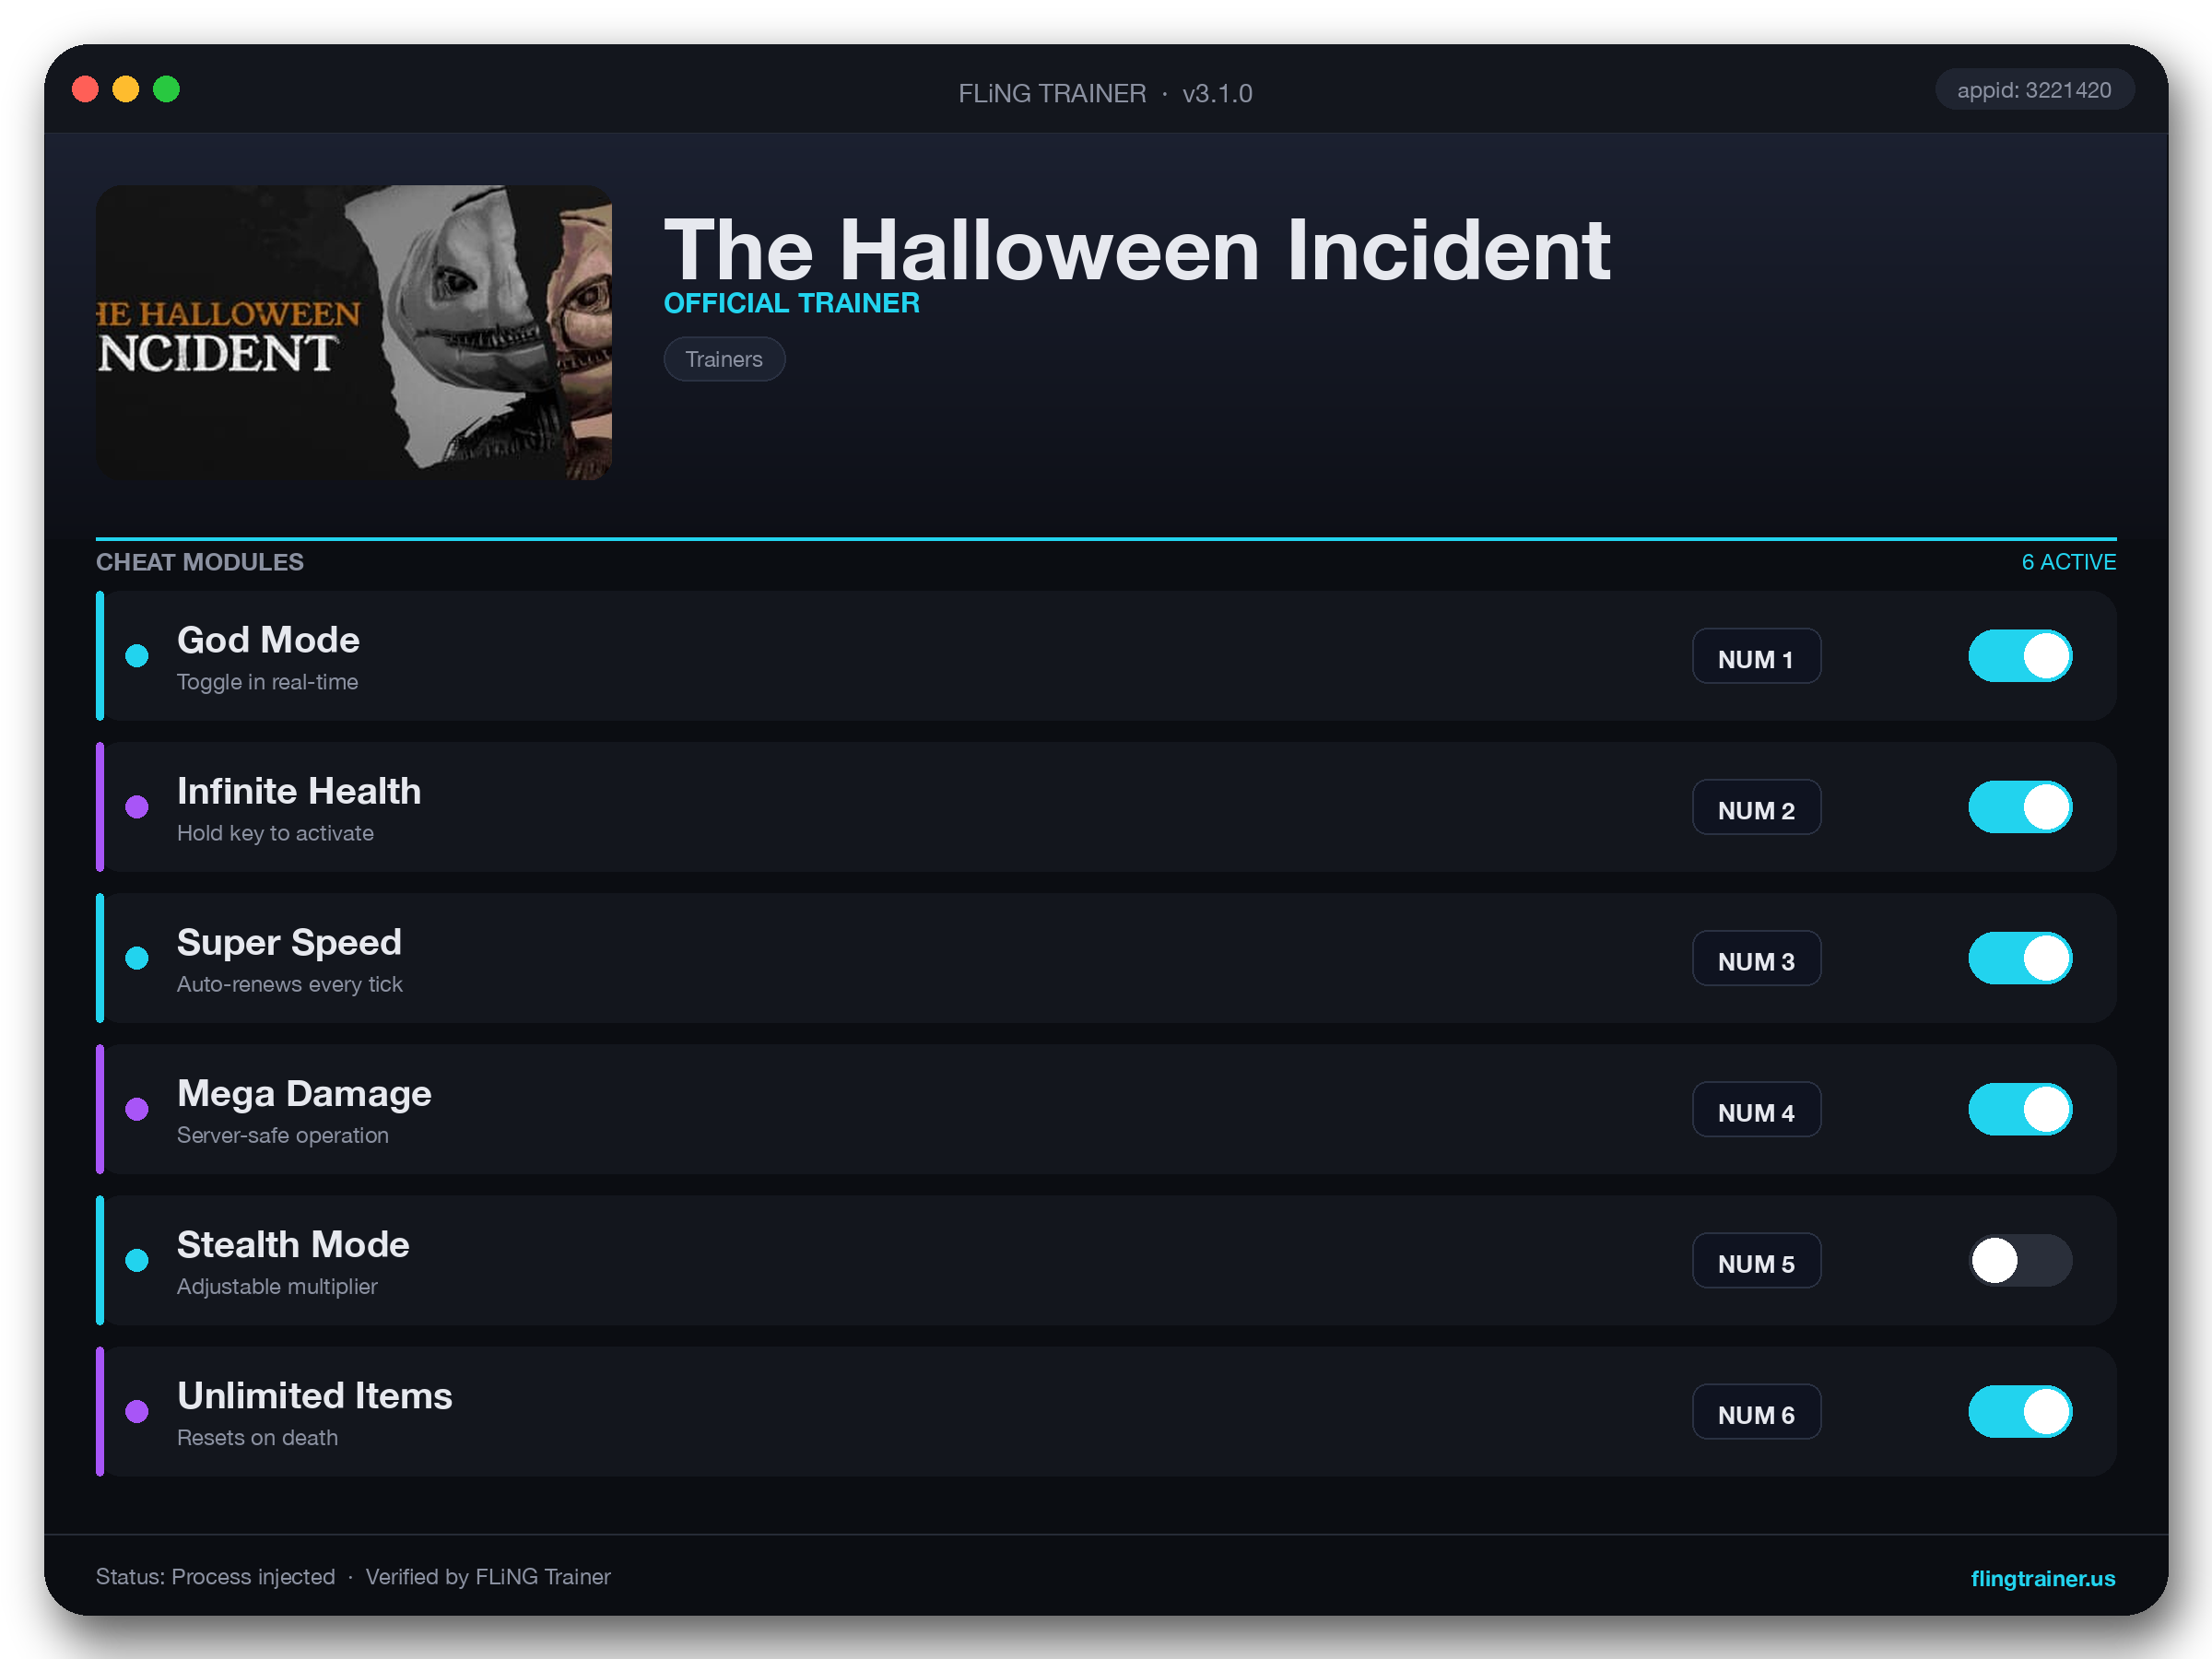Click Infinite Health purple status dot

tap(137, 807)
